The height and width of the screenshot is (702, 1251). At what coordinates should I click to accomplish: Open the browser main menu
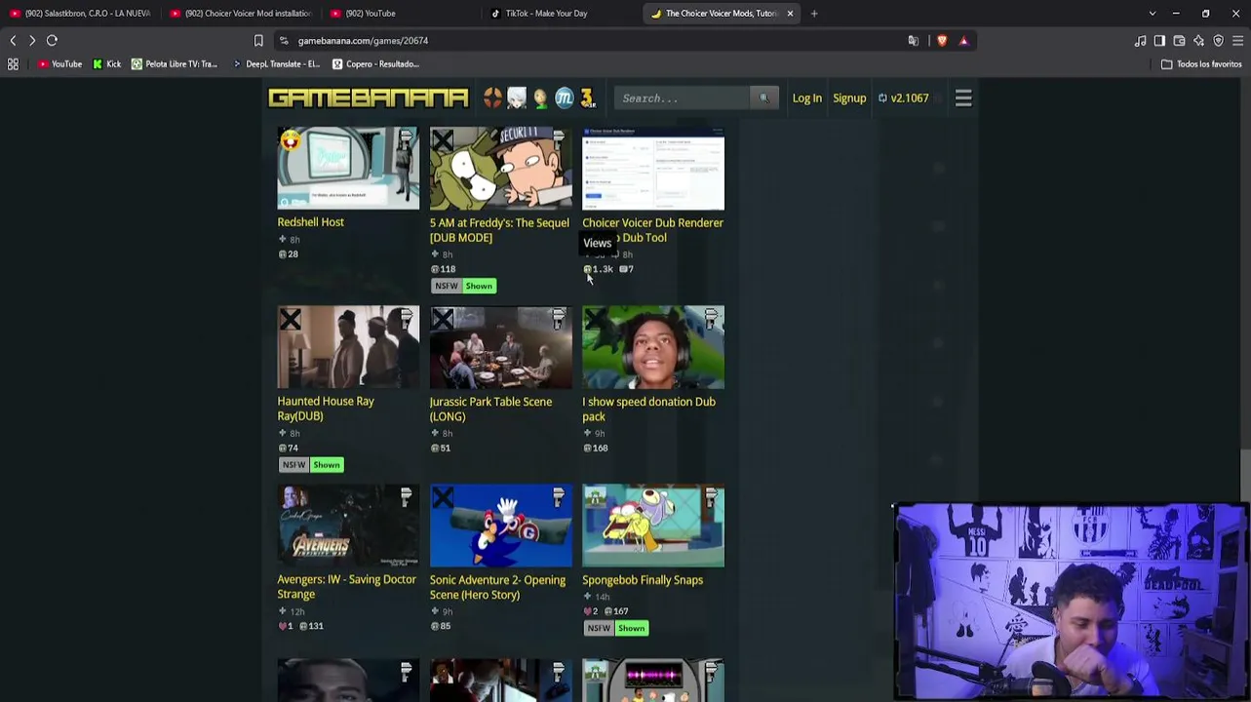click(x=1237, y=41)
